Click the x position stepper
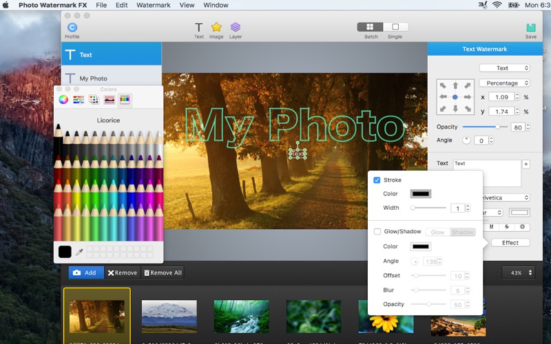This screenshot has height=344, width=551. 517,97
